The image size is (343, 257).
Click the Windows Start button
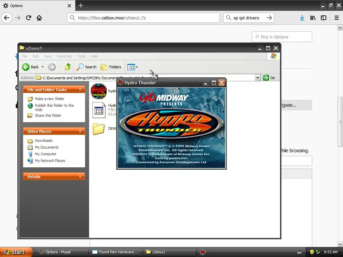point(16,252)
